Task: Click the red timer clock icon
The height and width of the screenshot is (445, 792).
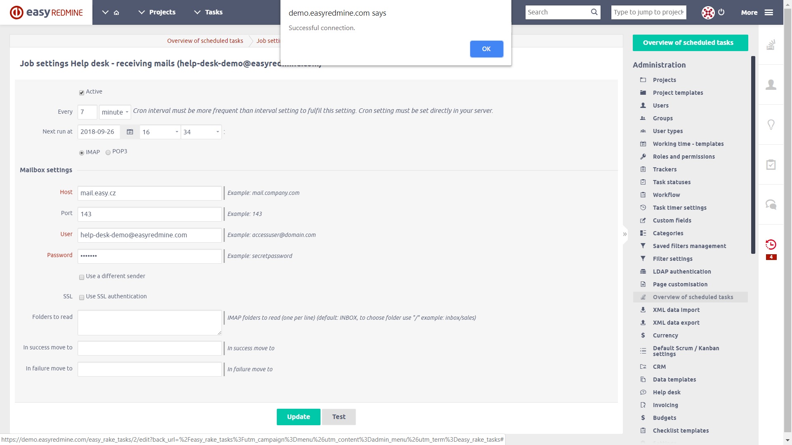Action: pyautogui.click(x=771, y=244)
